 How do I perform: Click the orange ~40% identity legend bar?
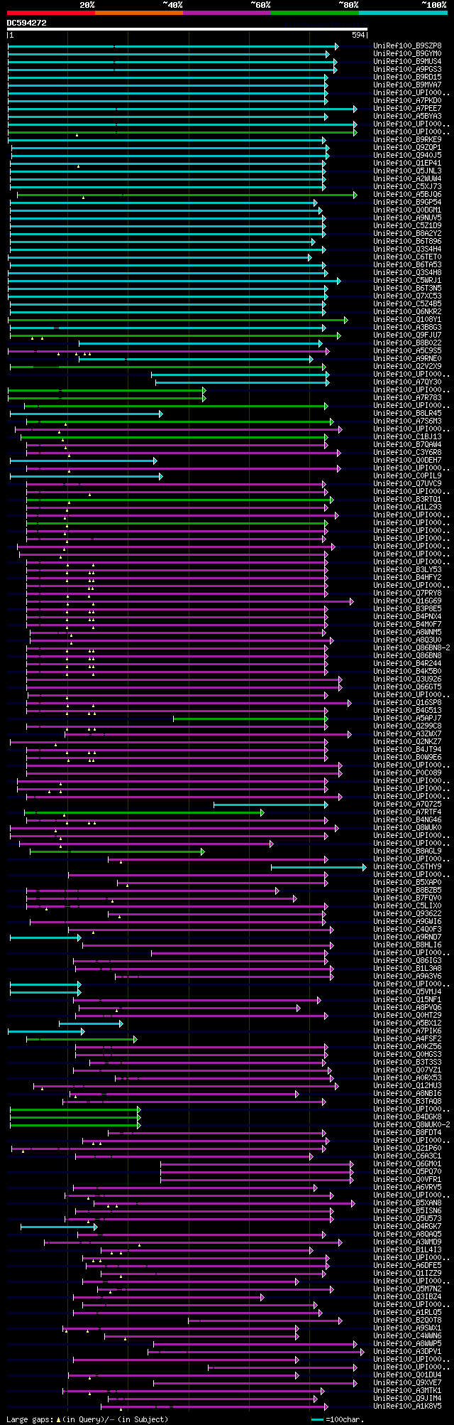tap(139, 13)
